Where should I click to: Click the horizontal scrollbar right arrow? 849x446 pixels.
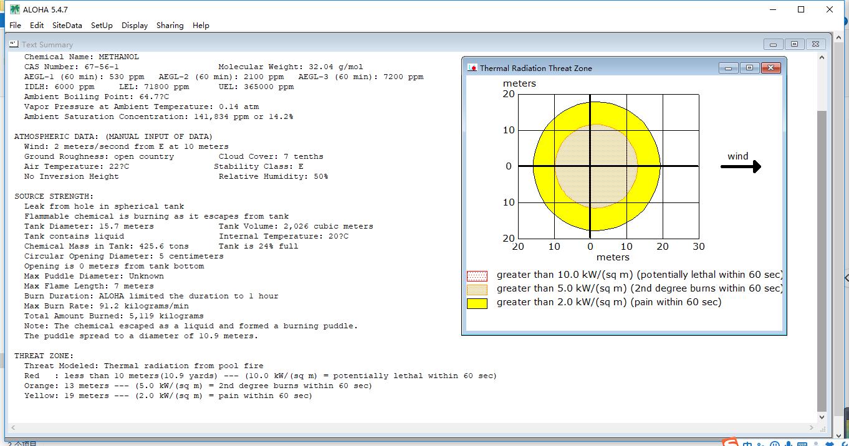coord(812,428)
